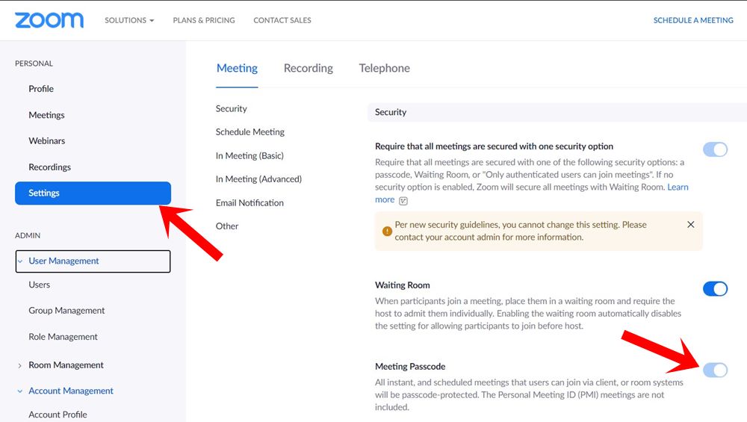Image resolution: width=747 pixels, height=422 pixels.
Task: Click the Meeting Passcode setting title
Action: 409,366
